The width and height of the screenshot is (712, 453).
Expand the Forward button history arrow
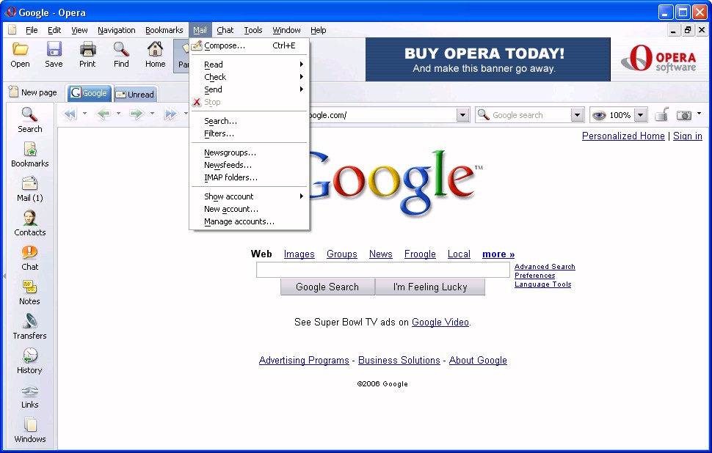152,114
